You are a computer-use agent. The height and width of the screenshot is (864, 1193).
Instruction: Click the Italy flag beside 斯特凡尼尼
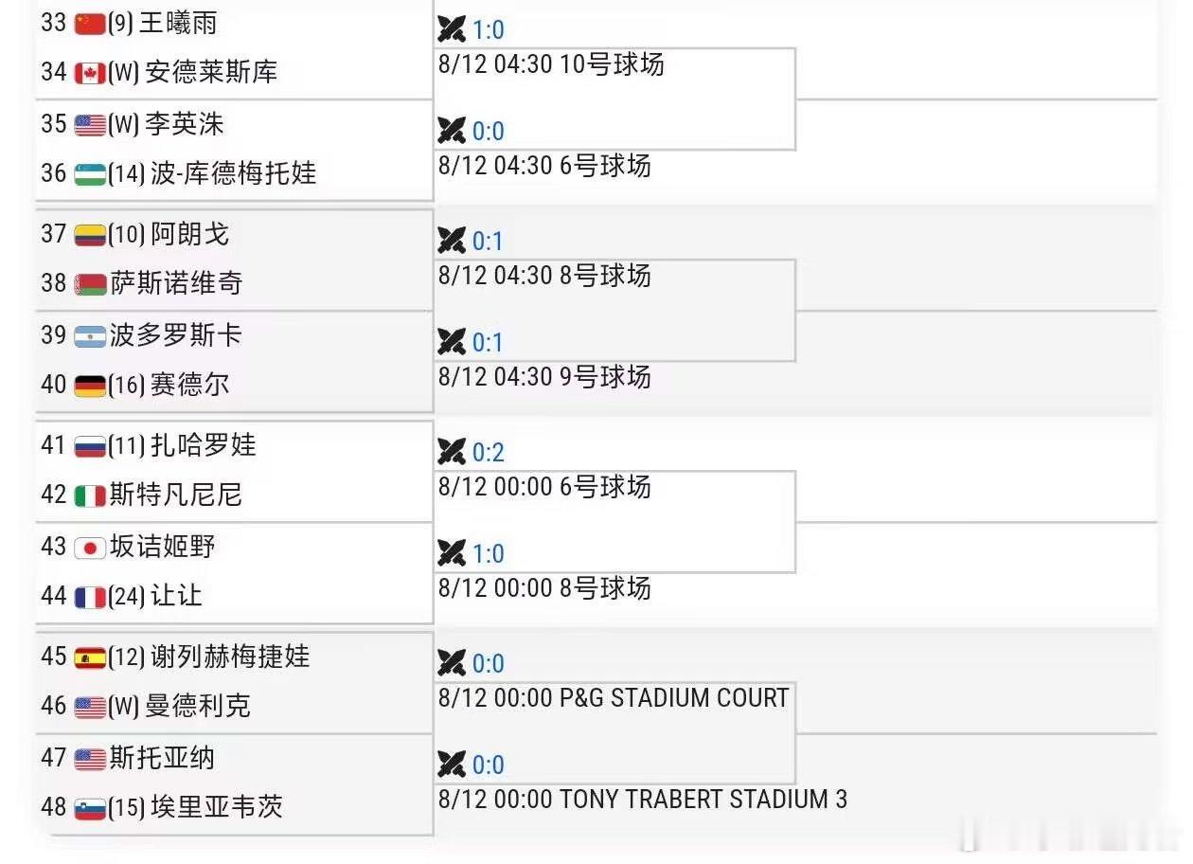pos(90,495)
